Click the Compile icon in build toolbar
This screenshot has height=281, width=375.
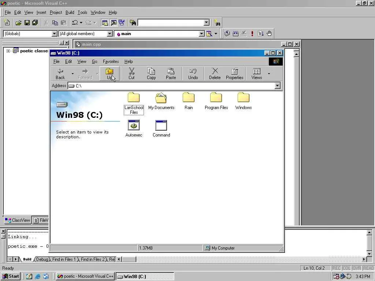coord(227,34)
